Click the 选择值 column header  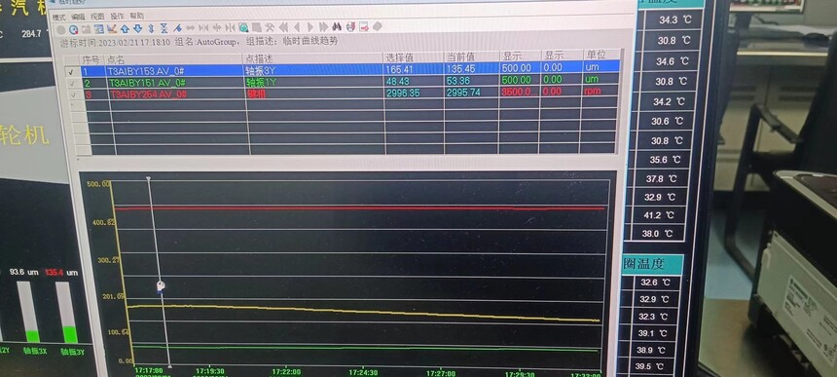click(399, 57)
